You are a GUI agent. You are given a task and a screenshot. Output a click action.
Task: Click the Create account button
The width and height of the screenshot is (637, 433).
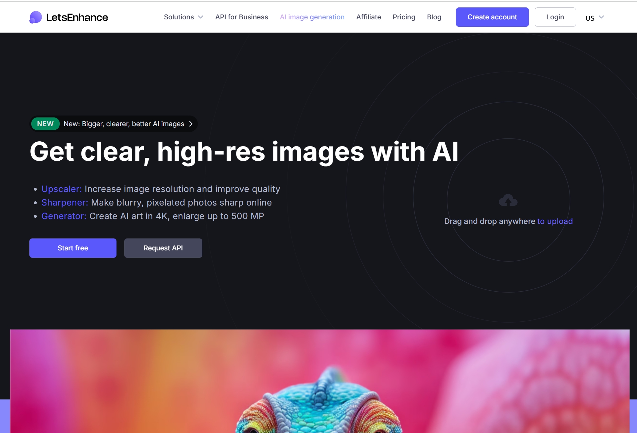(x=492, y=17)
